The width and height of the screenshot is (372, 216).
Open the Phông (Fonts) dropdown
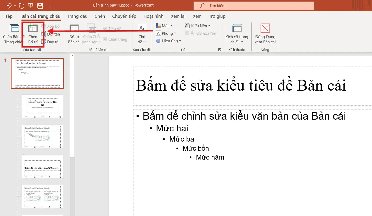click(x=166, y=33)
